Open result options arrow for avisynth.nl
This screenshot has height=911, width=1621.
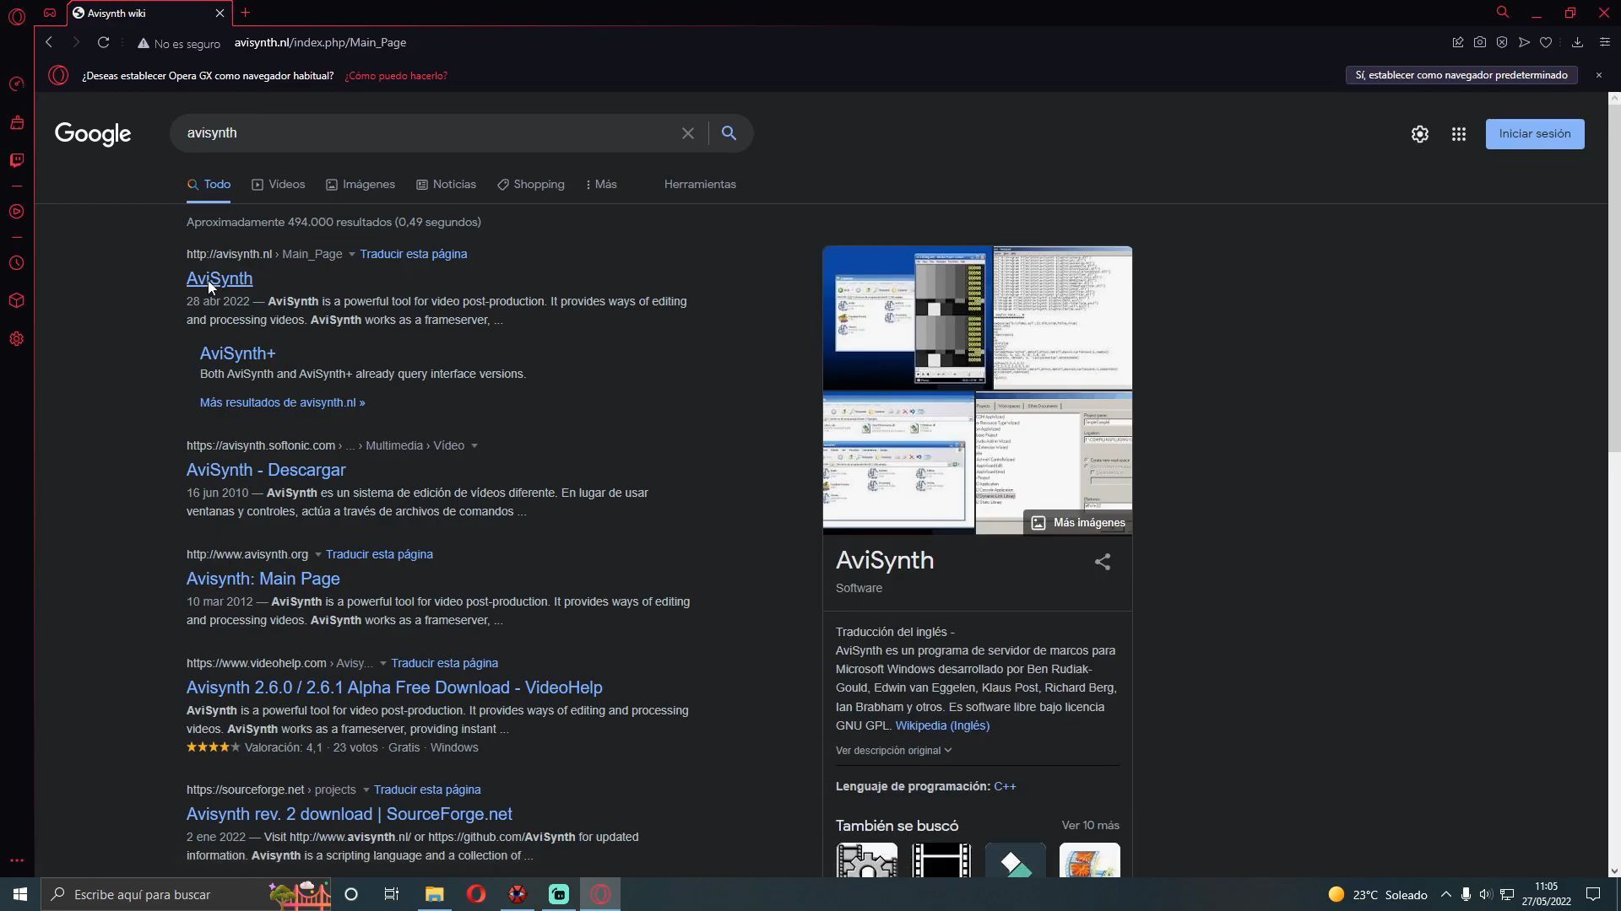(x=352, y=255)
